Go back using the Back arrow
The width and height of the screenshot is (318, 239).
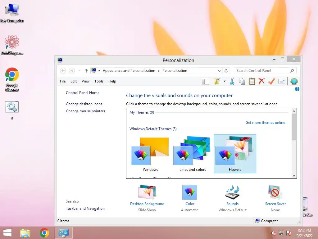coord(63,71)
